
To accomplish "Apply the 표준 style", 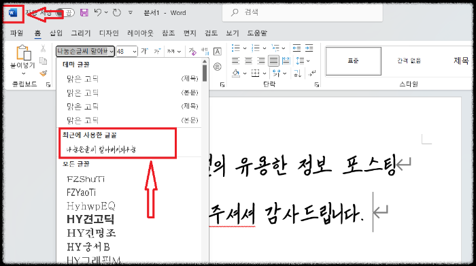I will 354,61.
